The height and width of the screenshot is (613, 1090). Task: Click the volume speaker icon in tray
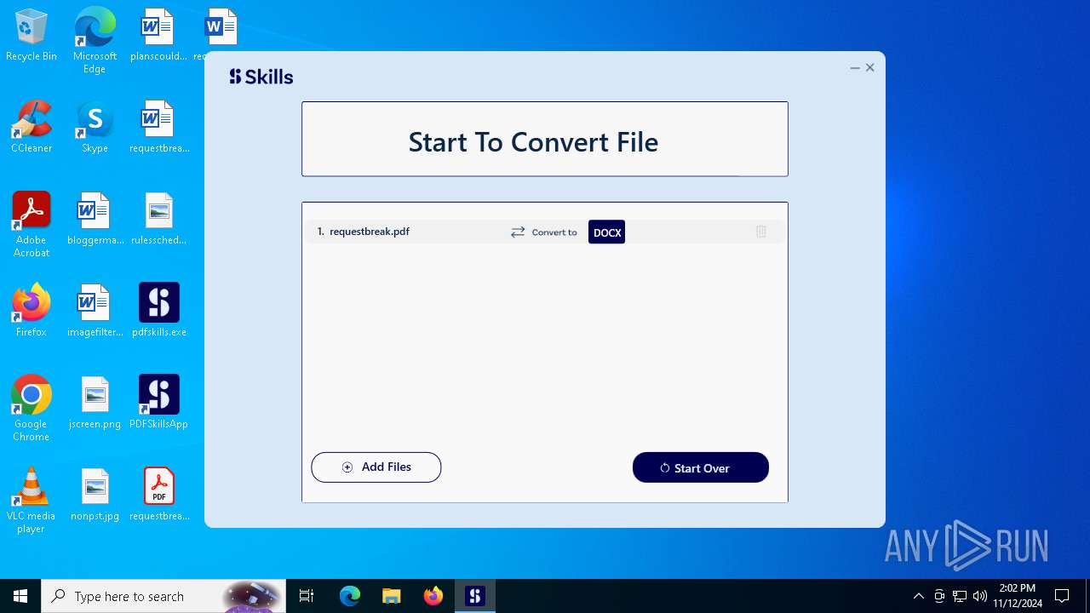[x=980, y=596]
